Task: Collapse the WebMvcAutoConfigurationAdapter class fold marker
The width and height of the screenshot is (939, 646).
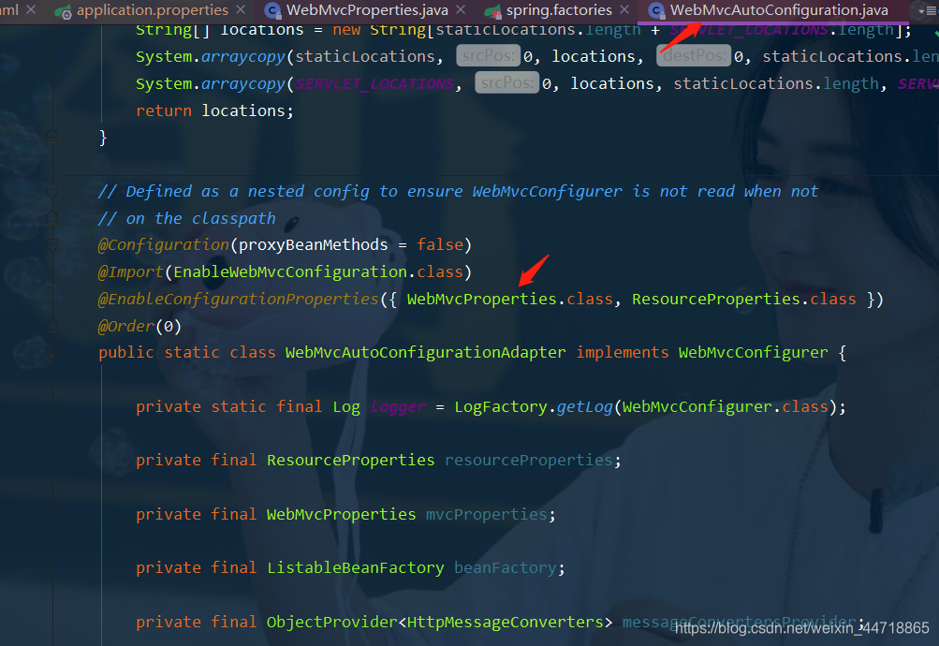Action: tap(52, 352)
